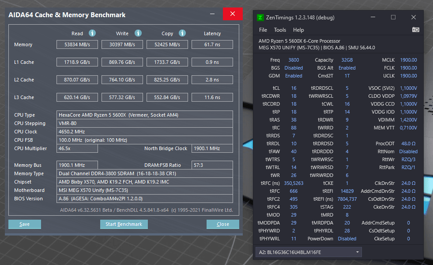Image resolution: width=433 pixels, height=265 pixels.
Task: Click Chipset field AMD Bixby X570
Action: click(145, 182)
